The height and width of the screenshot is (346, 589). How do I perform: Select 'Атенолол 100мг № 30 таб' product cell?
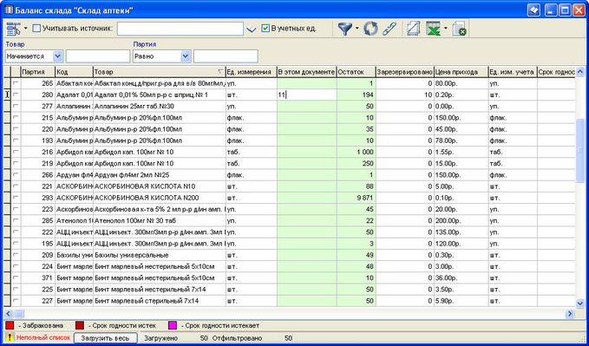coord(160,220)
